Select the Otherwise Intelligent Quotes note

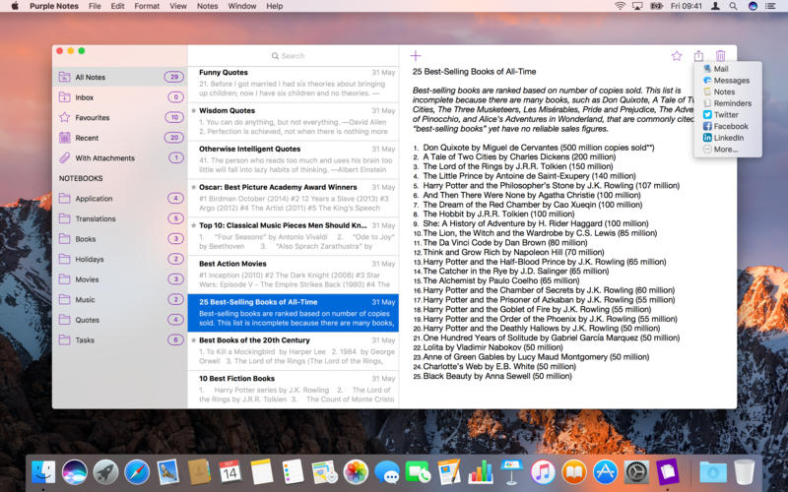[294, 159]
